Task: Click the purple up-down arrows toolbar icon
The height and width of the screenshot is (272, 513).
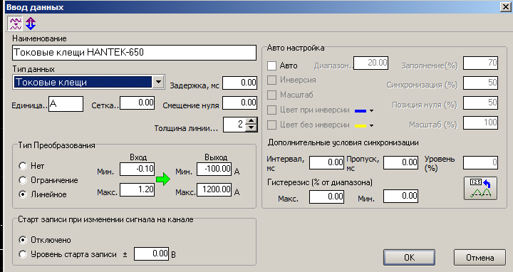Action: tap(31, 23)
